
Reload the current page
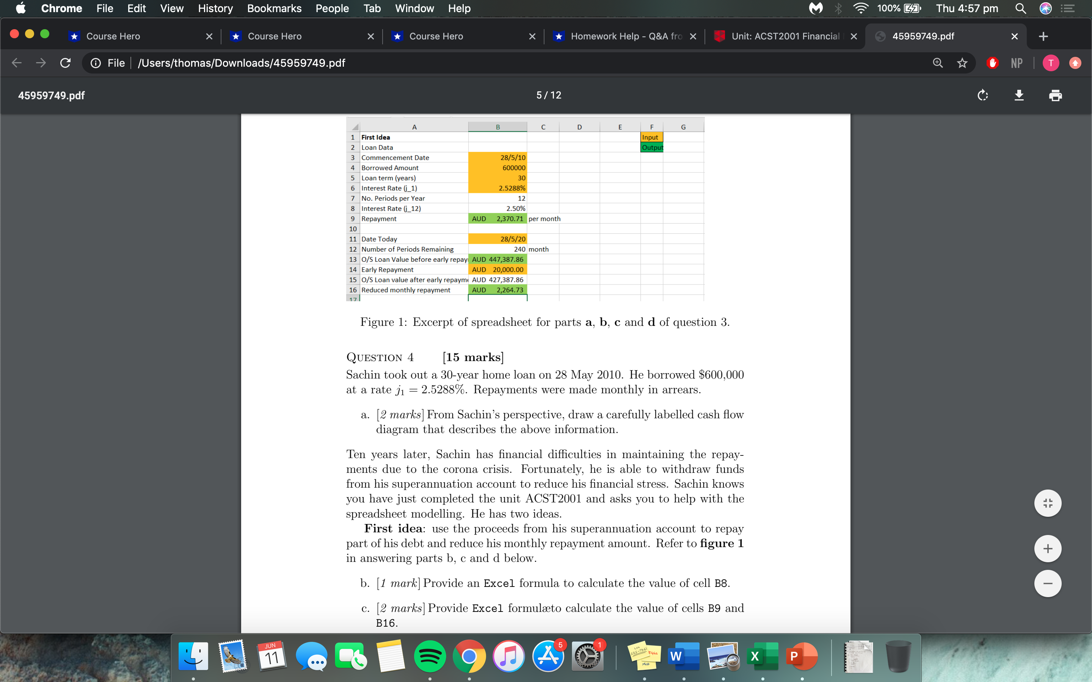(x=65, y=63)
